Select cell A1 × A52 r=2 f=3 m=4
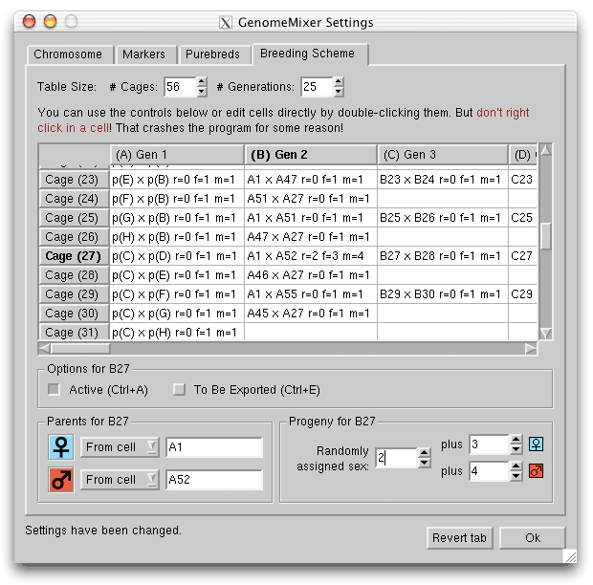The width and height of the screenshot is (593, 585). pos(311,256)
